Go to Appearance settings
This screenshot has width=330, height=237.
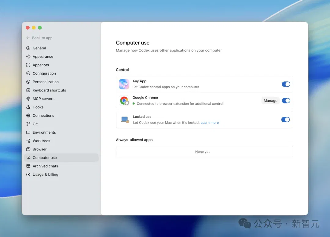[x=61, y=56]
